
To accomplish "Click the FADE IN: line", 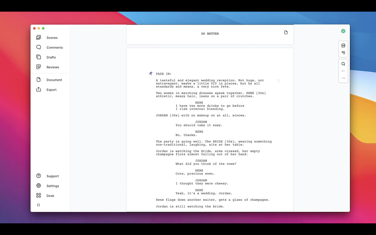I will pyautogui.click(x=164, y=74).
